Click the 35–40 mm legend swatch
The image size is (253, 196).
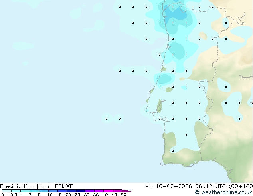click(99, 191)
